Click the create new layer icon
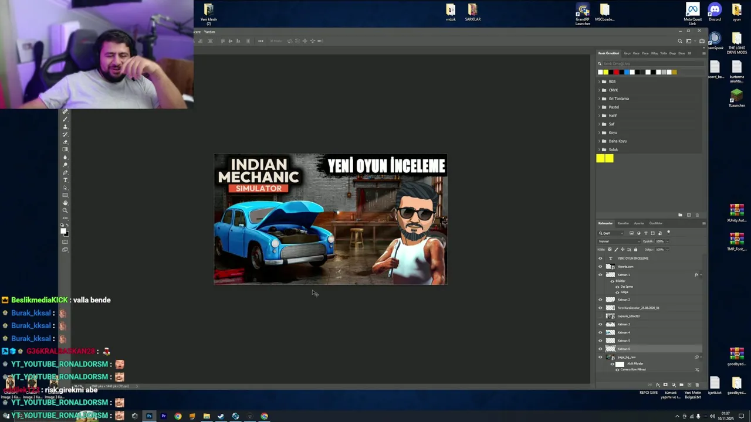This screenshot has height=422, width=751. coord(689,384)
